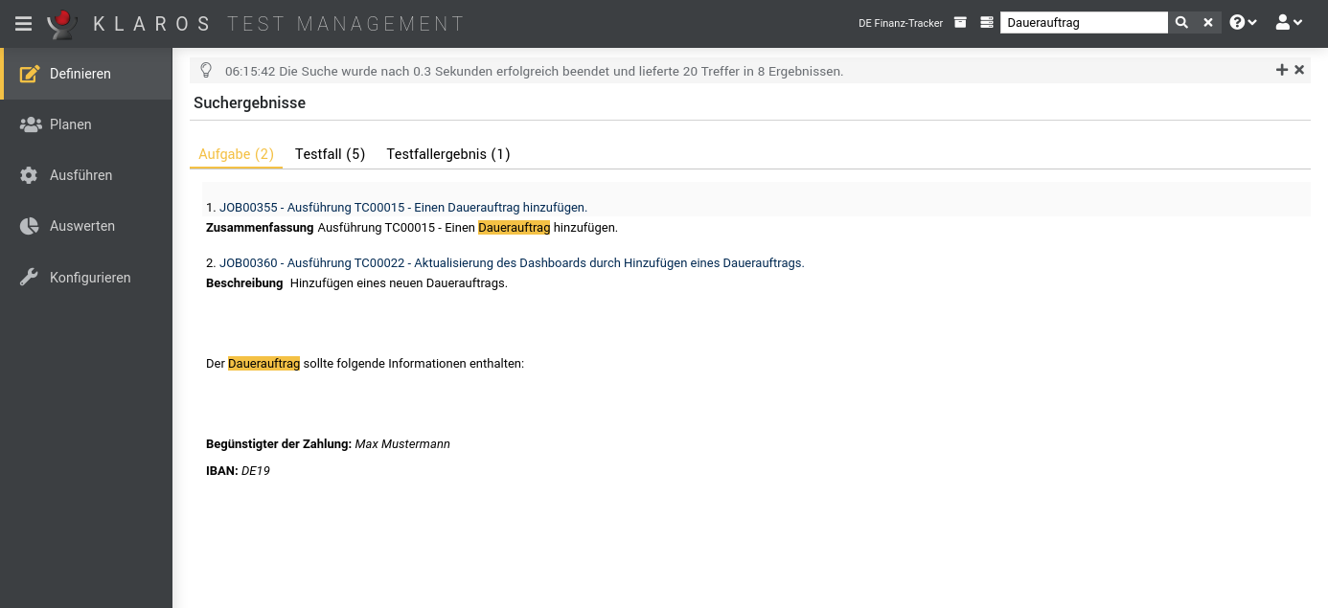Clear the search field with X icon
This screenshot has height=608, width=1328.
(x=1208, y=22)
